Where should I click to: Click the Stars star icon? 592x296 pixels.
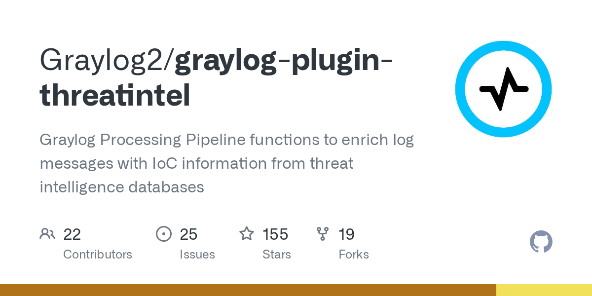click(247, 233)
